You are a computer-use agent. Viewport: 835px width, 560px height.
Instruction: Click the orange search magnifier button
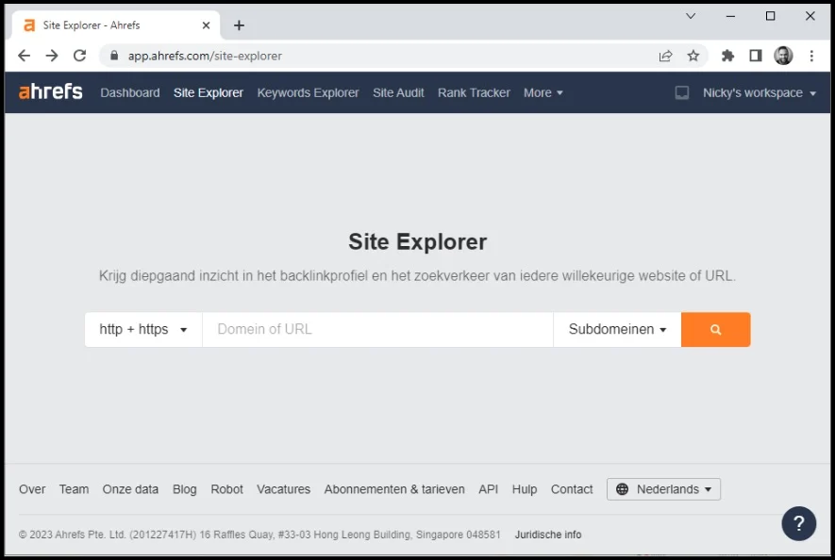click(x=715, y=330)
